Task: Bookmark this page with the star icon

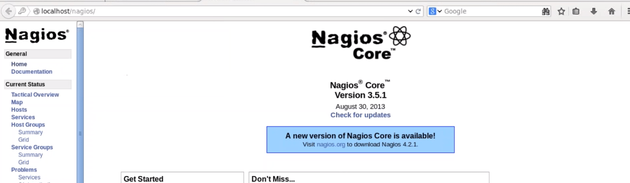Action: point(561,11)
